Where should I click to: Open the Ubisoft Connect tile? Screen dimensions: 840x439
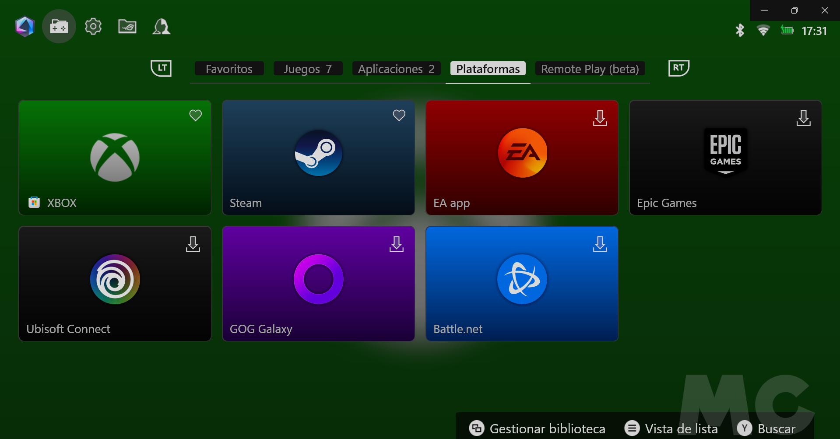pyautogui.click(x=115, y=284)
